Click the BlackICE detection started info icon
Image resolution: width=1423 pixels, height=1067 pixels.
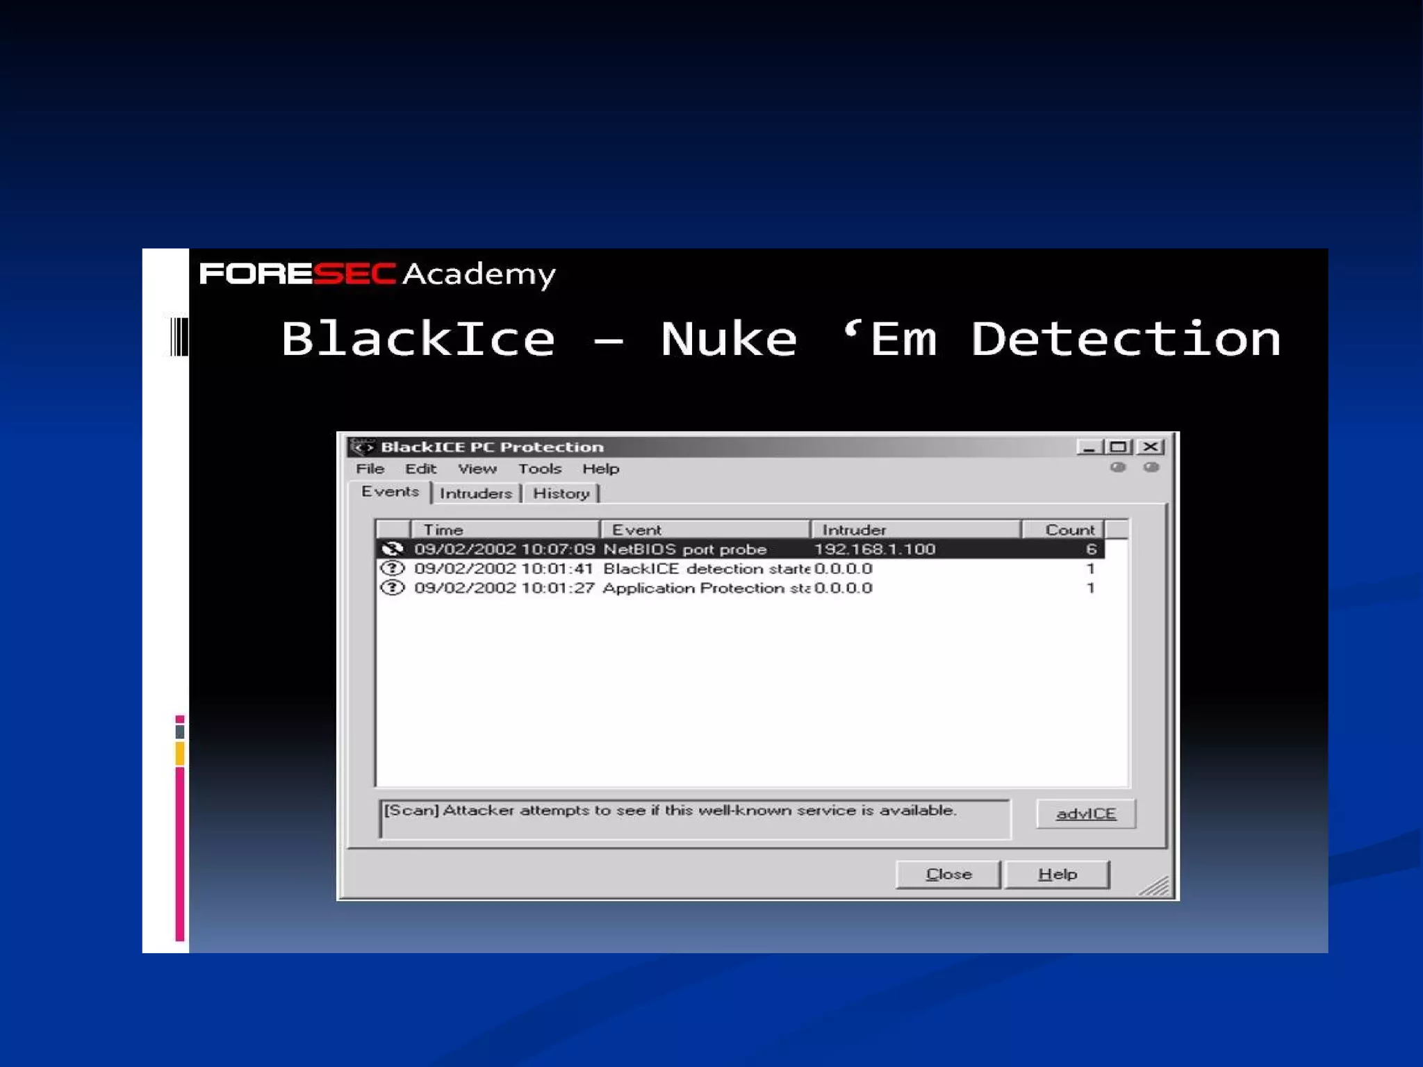point(393,568)
